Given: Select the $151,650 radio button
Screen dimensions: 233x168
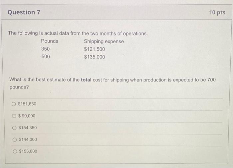Looking at the screenshot, I should point(13,104).
